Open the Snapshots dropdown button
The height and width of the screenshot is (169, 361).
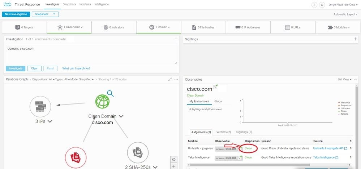pos(45,14)
